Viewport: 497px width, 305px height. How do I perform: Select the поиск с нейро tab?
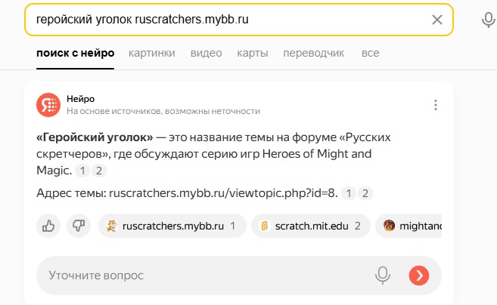coord(76,53)
